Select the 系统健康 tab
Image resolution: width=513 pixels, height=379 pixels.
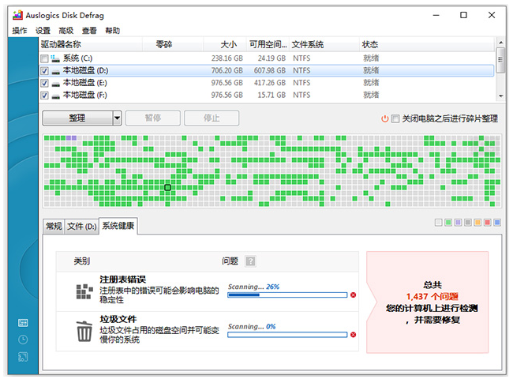[x=118, y=226]
